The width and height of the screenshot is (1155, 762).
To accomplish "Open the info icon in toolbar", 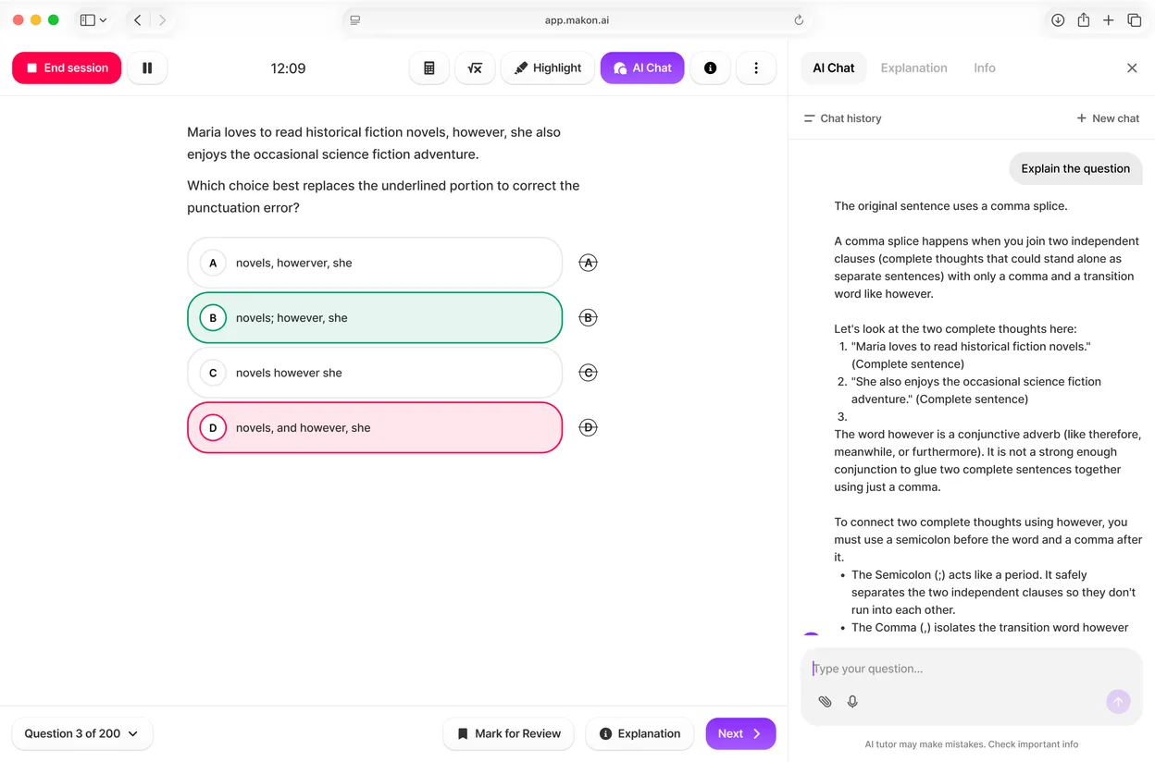I will tap(711, 68).
